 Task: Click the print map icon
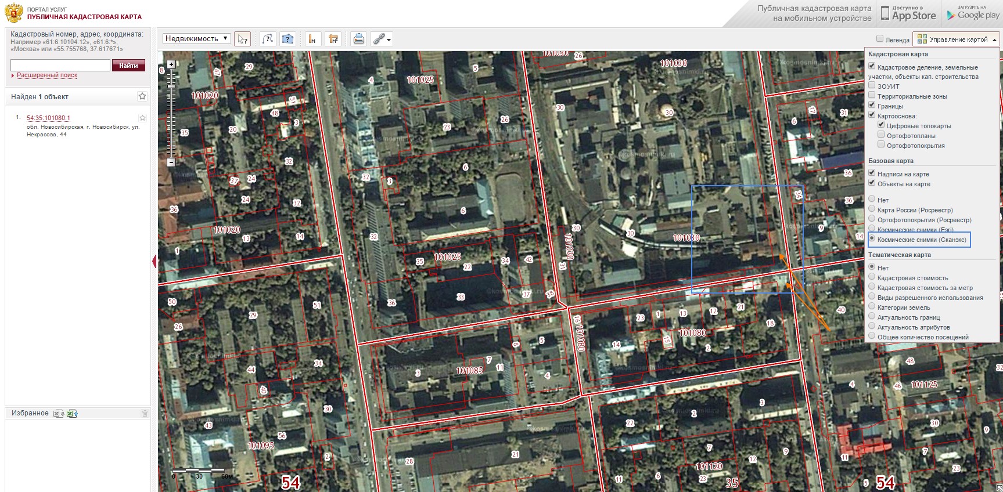click(x=359, y=39)
